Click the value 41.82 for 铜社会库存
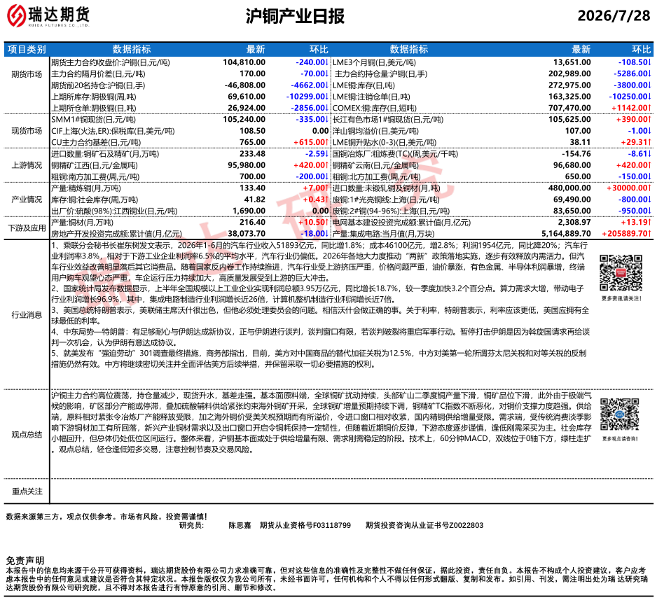The width and height of the screenshot is (657, 600). (255, 200)
